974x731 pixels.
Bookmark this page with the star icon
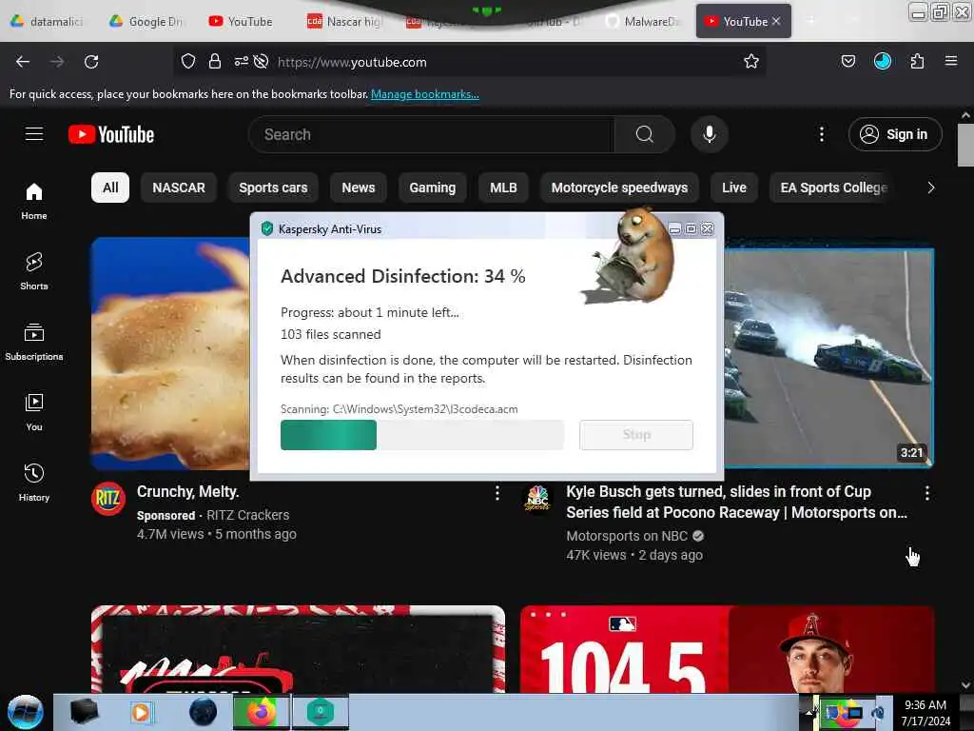tap(751, 62)
